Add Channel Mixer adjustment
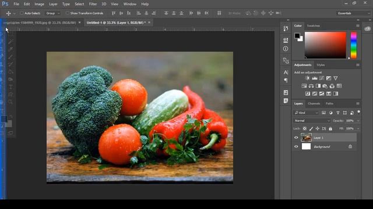373x209 pixels. pos(332,86)
